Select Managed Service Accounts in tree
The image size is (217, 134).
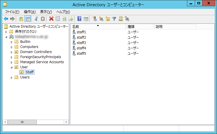tap(42, 62)
